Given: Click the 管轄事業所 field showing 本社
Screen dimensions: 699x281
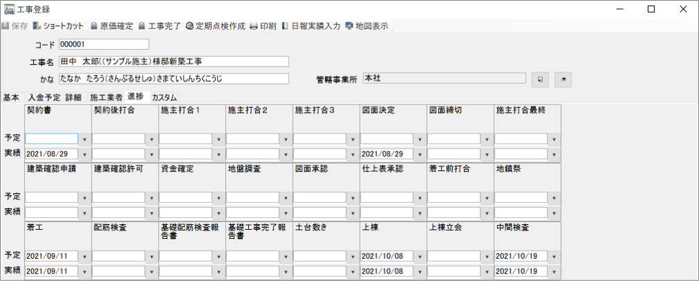Looking at the screenshot, I should click(x=445, y=78).
